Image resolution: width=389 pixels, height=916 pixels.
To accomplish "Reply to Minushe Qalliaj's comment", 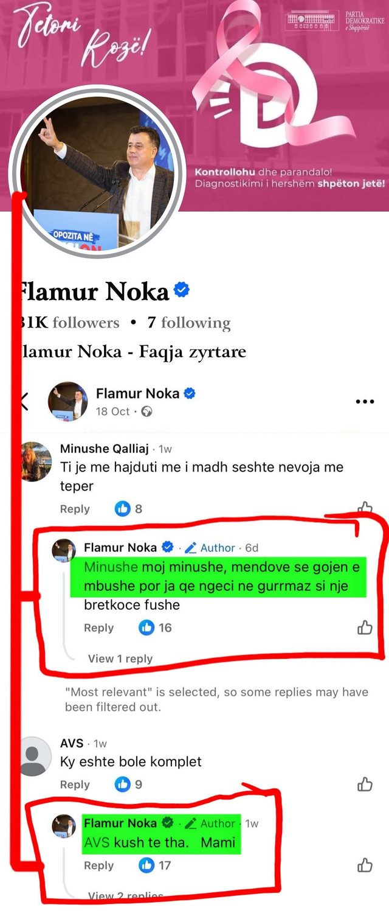I will tap(75, 509).
